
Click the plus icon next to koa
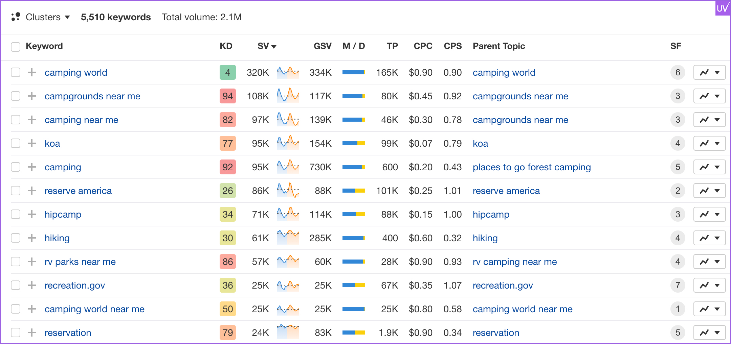click(32, 143)
